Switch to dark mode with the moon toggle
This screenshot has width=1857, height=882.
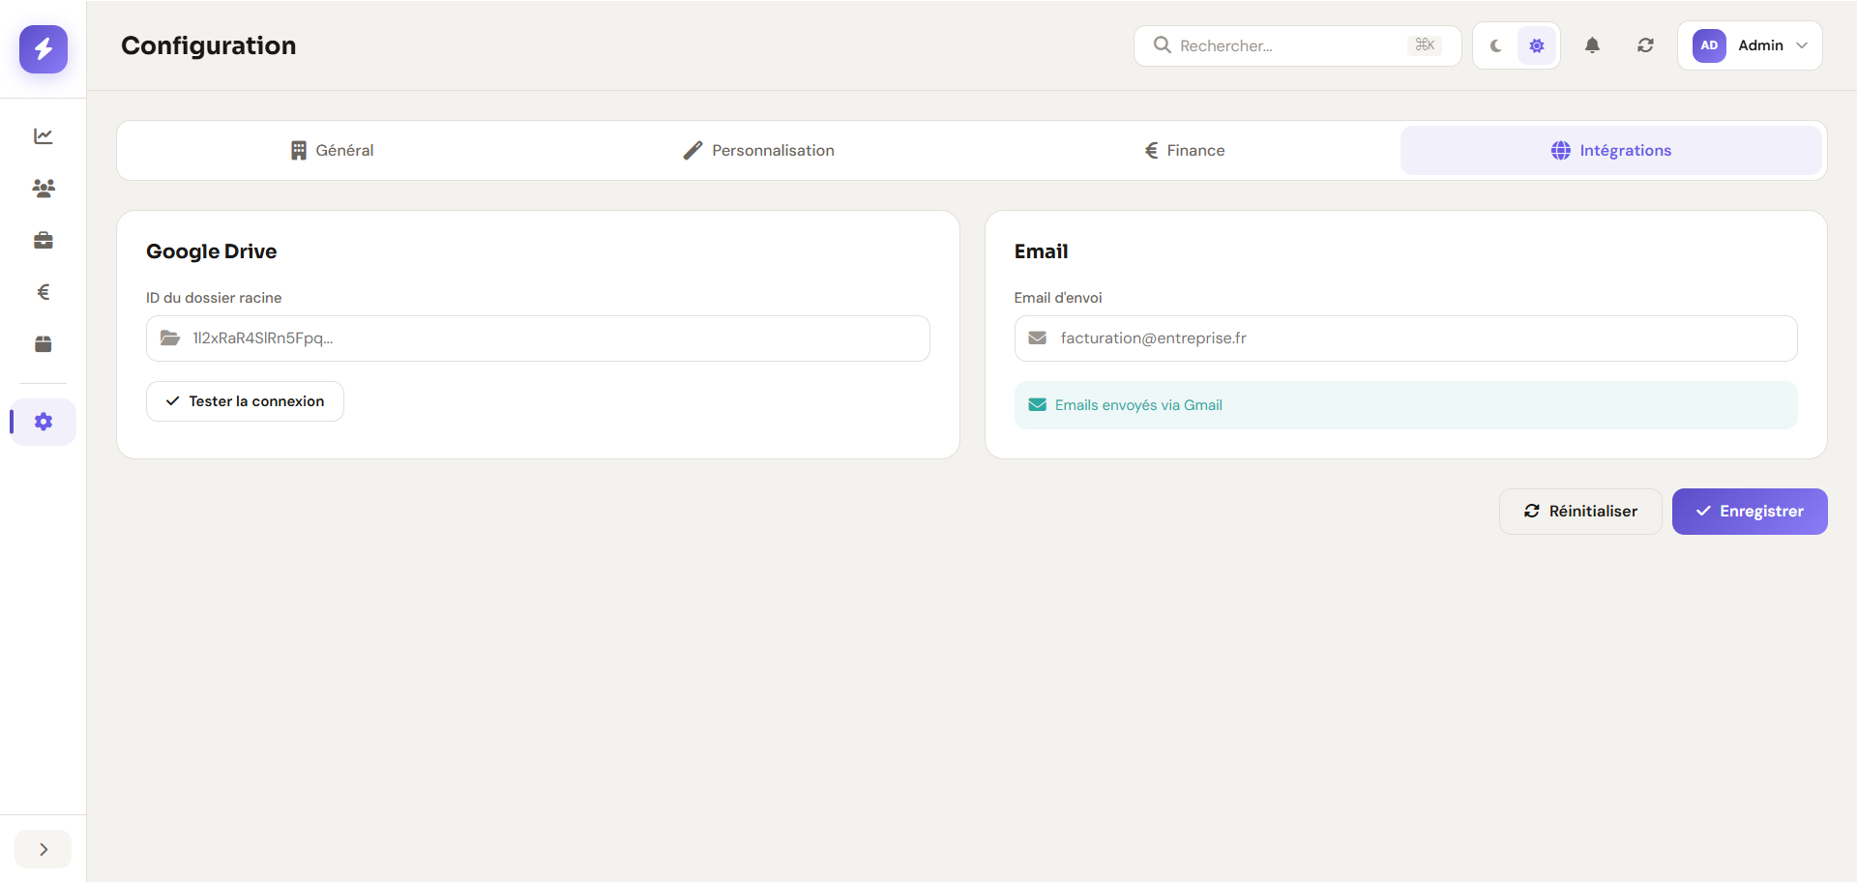(x=1495, y=45)
